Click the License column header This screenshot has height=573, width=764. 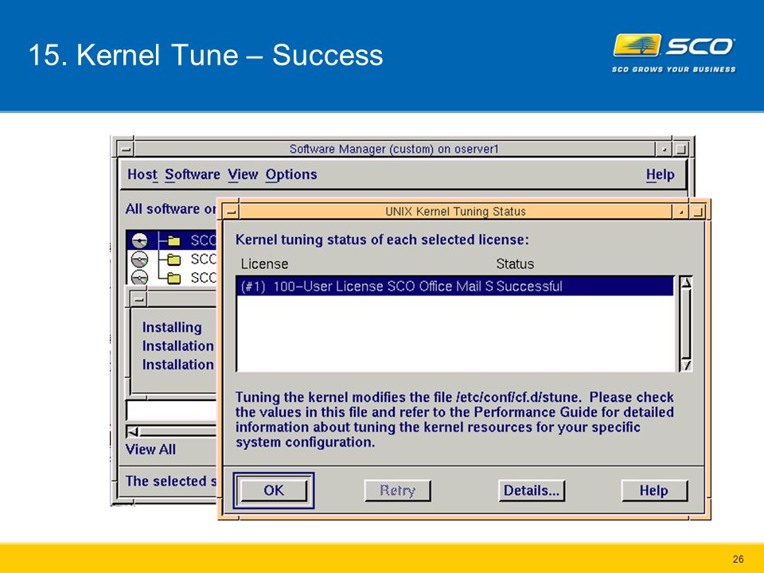[x=264, y=264]
